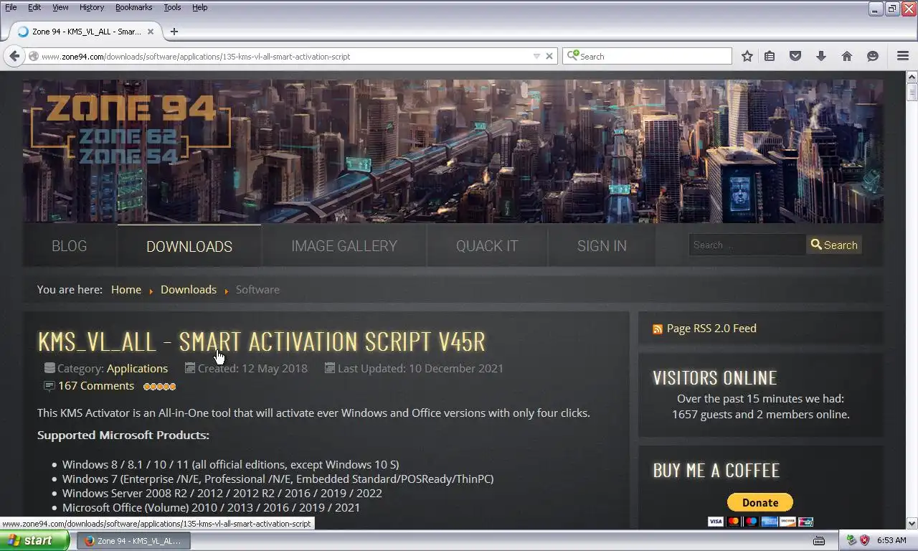Click the Windows start button
Viewport: 918px width, 551px height.
(34, 540)
